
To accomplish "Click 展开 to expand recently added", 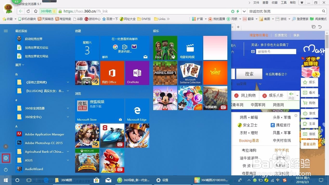I will pos(19,65).
